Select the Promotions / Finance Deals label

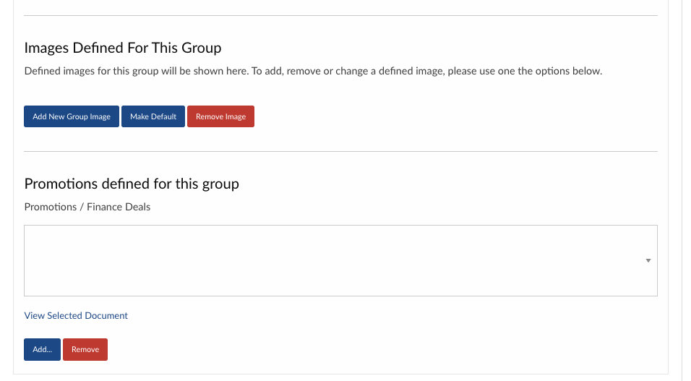tap(87, 207)
